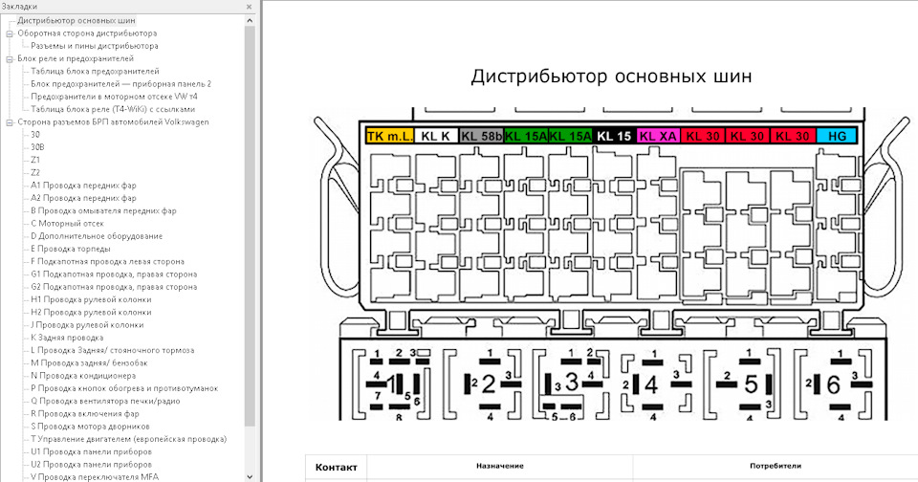918x482 pixels.
Task: Click the gray KL 58b bus label
Action: [481, 136]
